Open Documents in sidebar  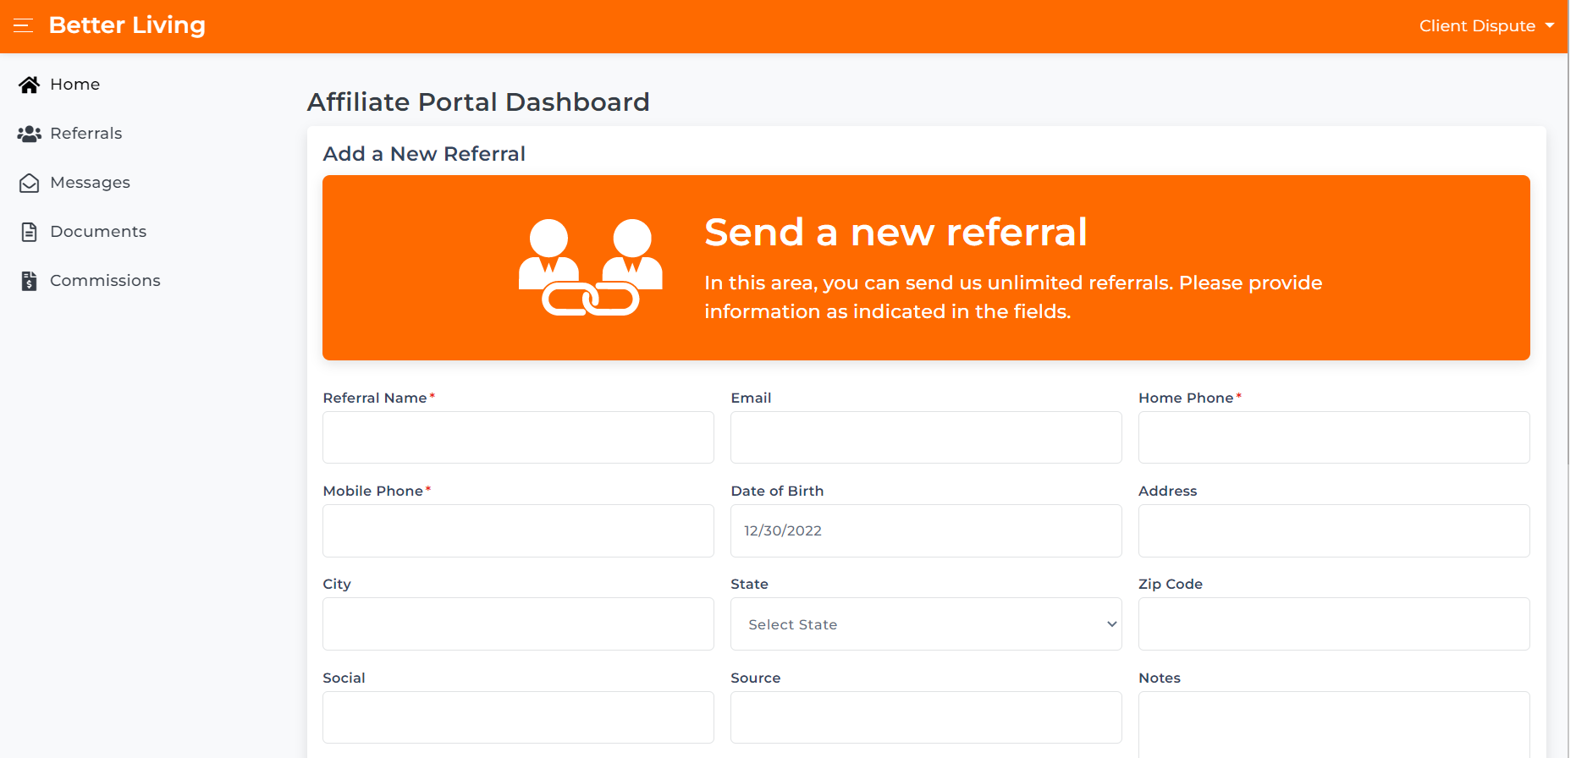tap(98, 232)
